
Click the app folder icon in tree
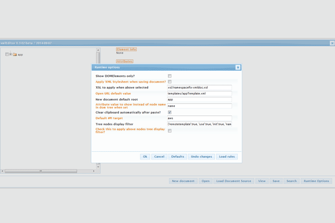coord(15,55)
